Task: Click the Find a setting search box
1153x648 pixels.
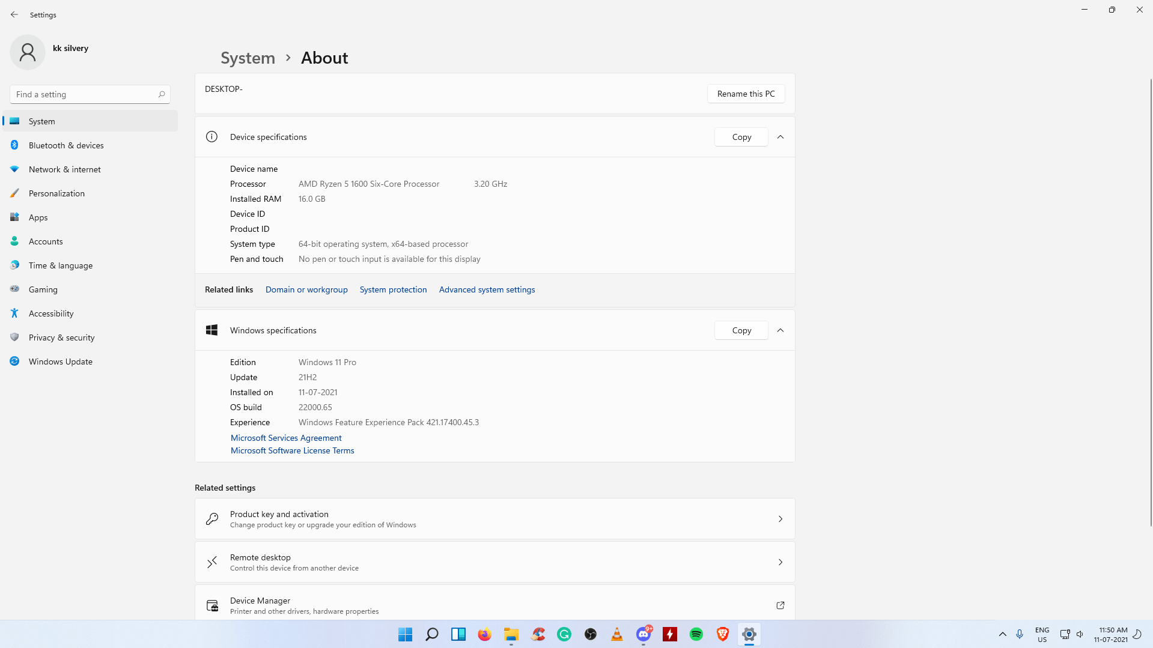Action: click(84, 94)
